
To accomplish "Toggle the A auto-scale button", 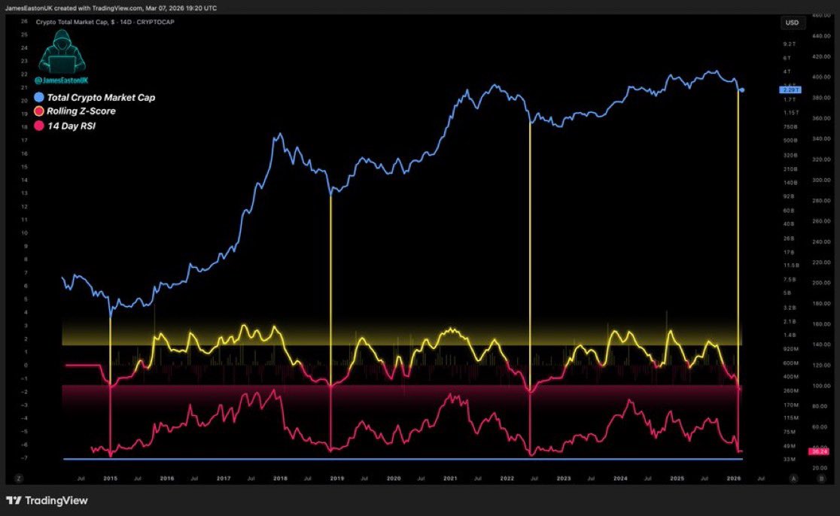I will 794,478.
